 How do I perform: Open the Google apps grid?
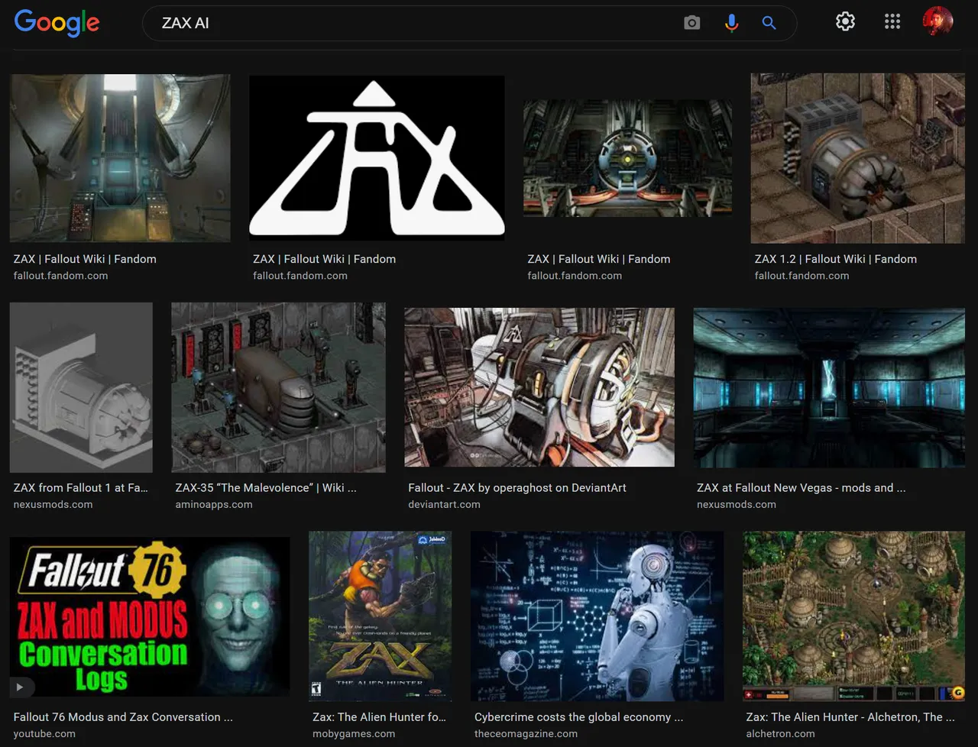point(892,21)
